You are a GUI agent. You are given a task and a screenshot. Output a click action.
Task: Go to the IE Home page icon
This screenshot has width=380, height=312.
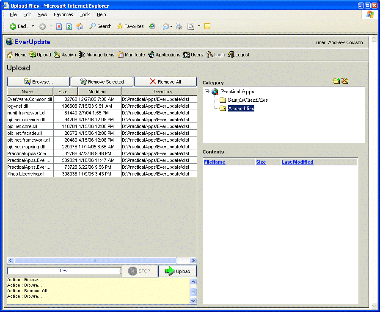[80, 26]
